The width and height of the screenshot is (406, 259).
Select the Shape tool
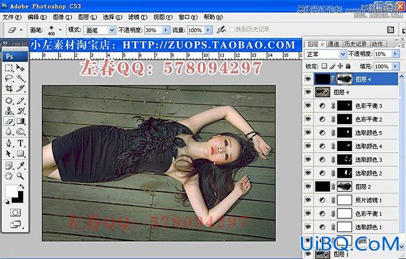pos(20,154)
